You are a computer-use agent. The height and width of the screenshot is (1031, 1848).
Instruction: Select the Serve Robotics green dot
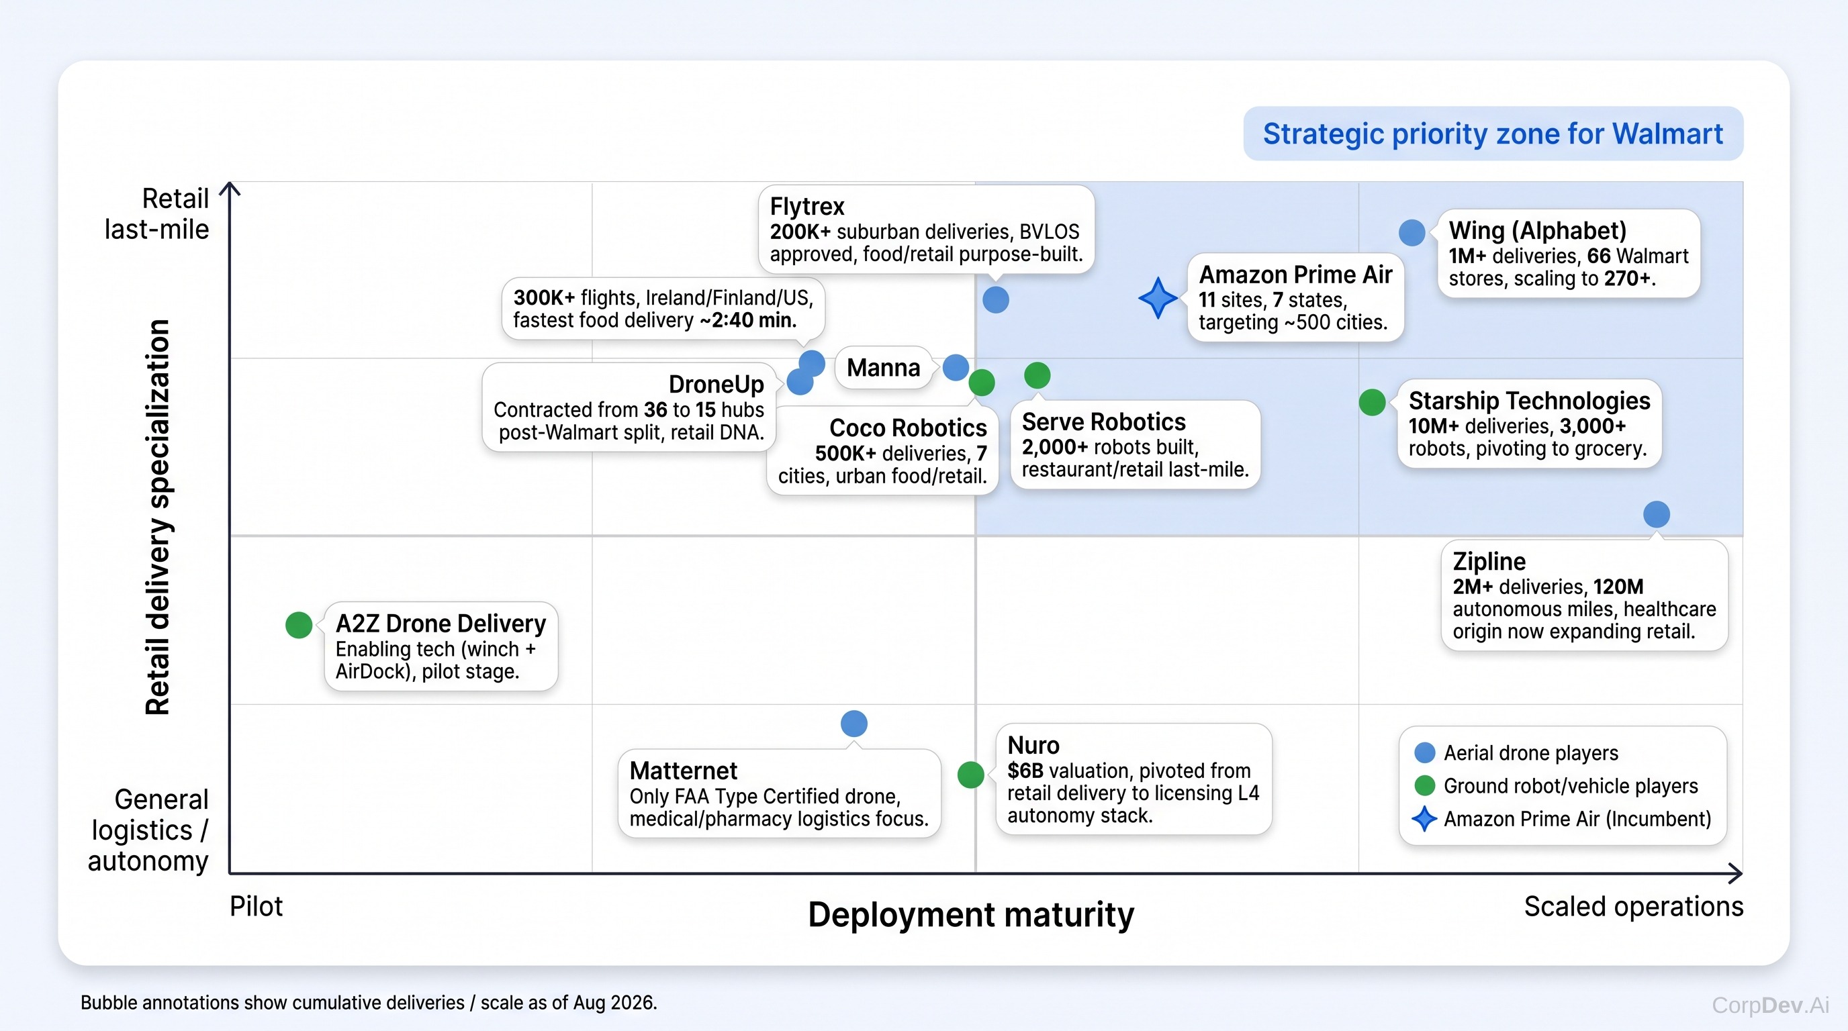click(x=1037, y=375)
